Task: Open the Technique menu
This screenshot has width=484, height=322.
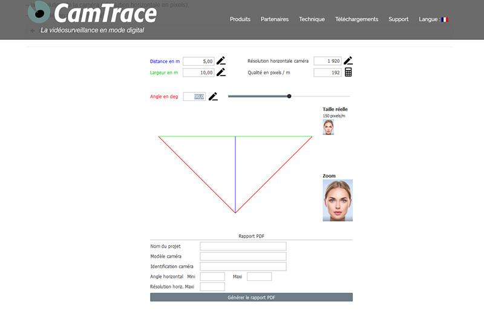Action: click(x=312, y=19)
